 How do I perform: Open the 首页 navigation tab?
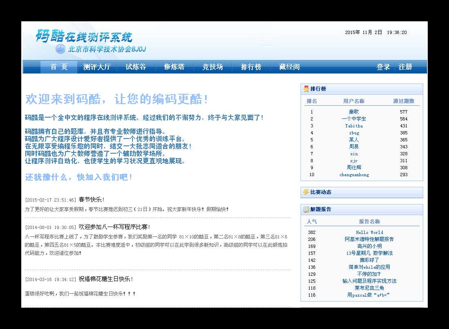click(x=59, y=67)
